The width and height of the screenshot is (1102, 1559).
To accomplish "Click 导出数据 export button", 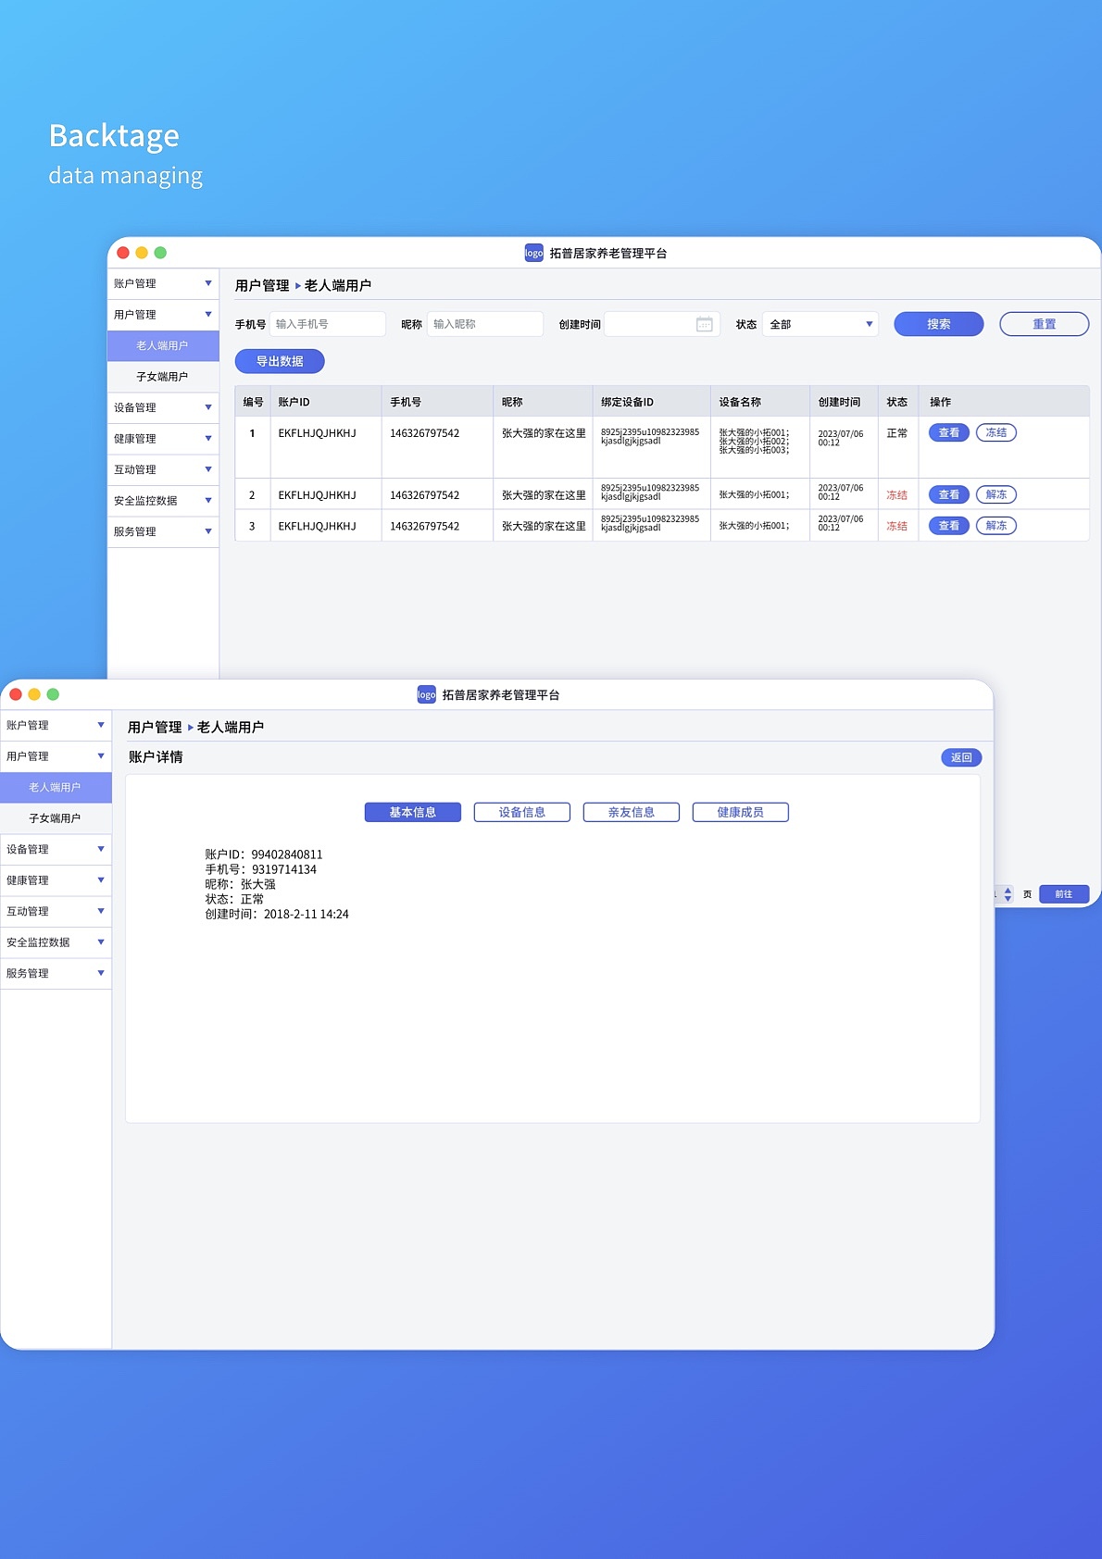I will [x=280, y=361].
